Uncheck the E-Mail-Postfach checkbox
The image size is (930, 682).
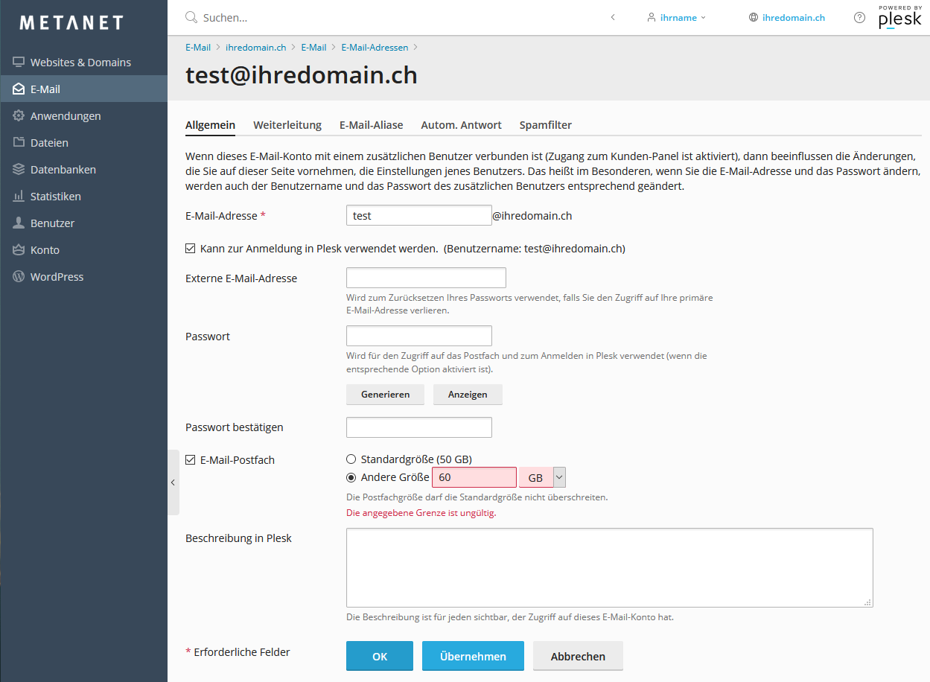point(191,460)
